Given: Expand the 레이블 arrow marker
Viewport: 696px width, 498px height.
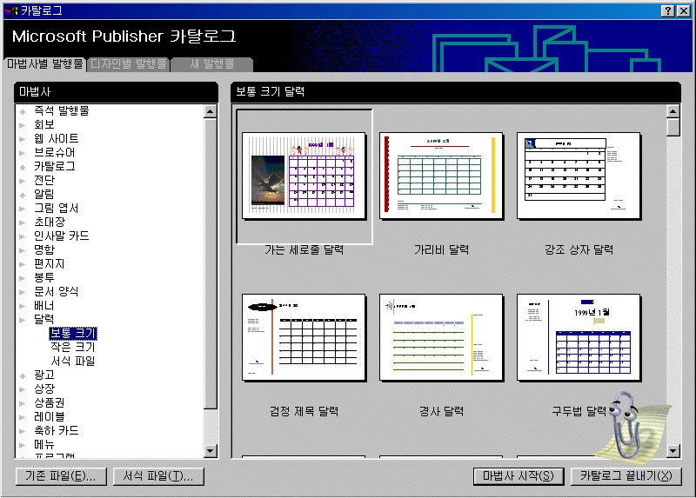Looking at the screenshot, I should (23, 417).
